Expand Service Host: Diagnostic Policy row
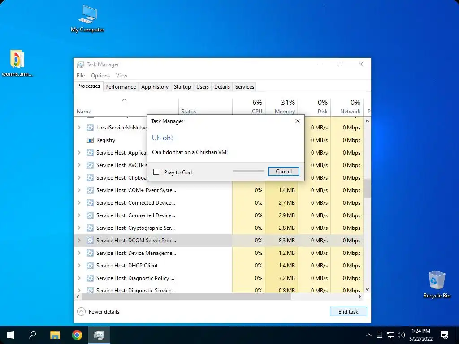This screenshot has height=344, width=459. pyautogui.click(x=79, y=278)
